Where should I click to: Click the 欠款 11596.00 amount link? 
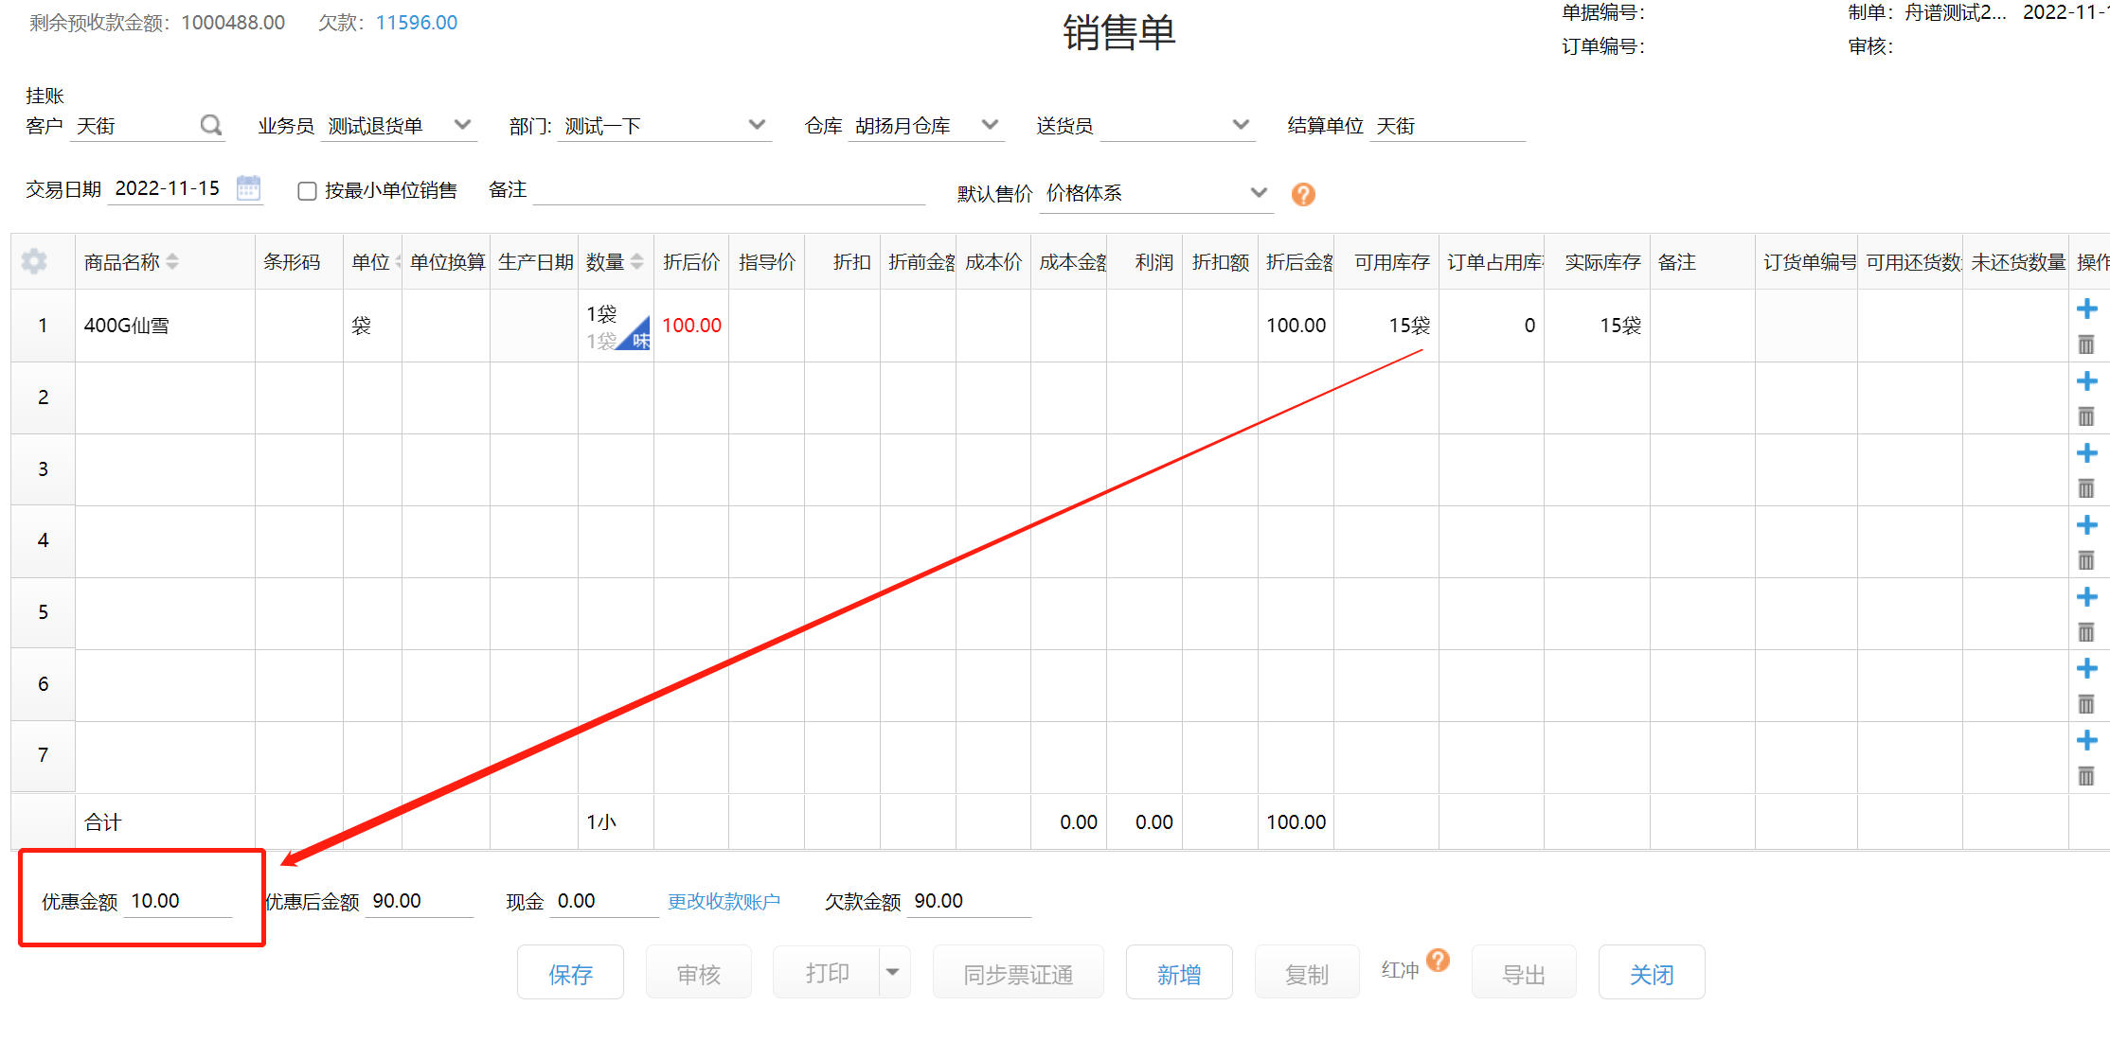(x=417, y=23)
